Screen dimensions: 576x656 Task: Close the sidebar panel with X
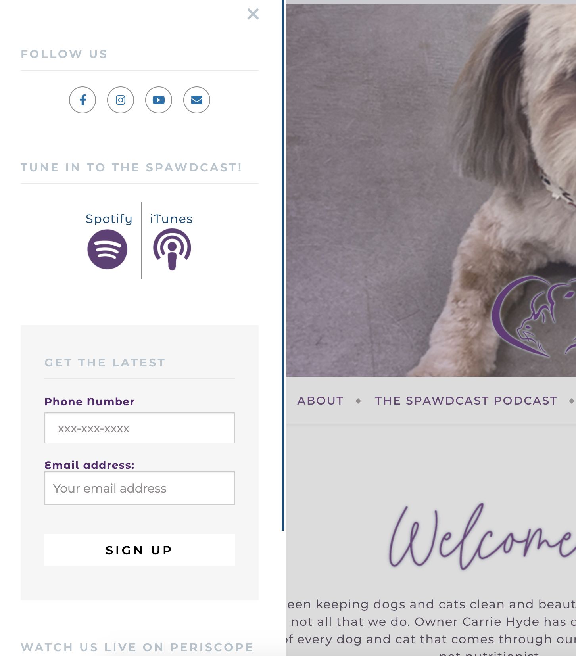pos(253,14)
